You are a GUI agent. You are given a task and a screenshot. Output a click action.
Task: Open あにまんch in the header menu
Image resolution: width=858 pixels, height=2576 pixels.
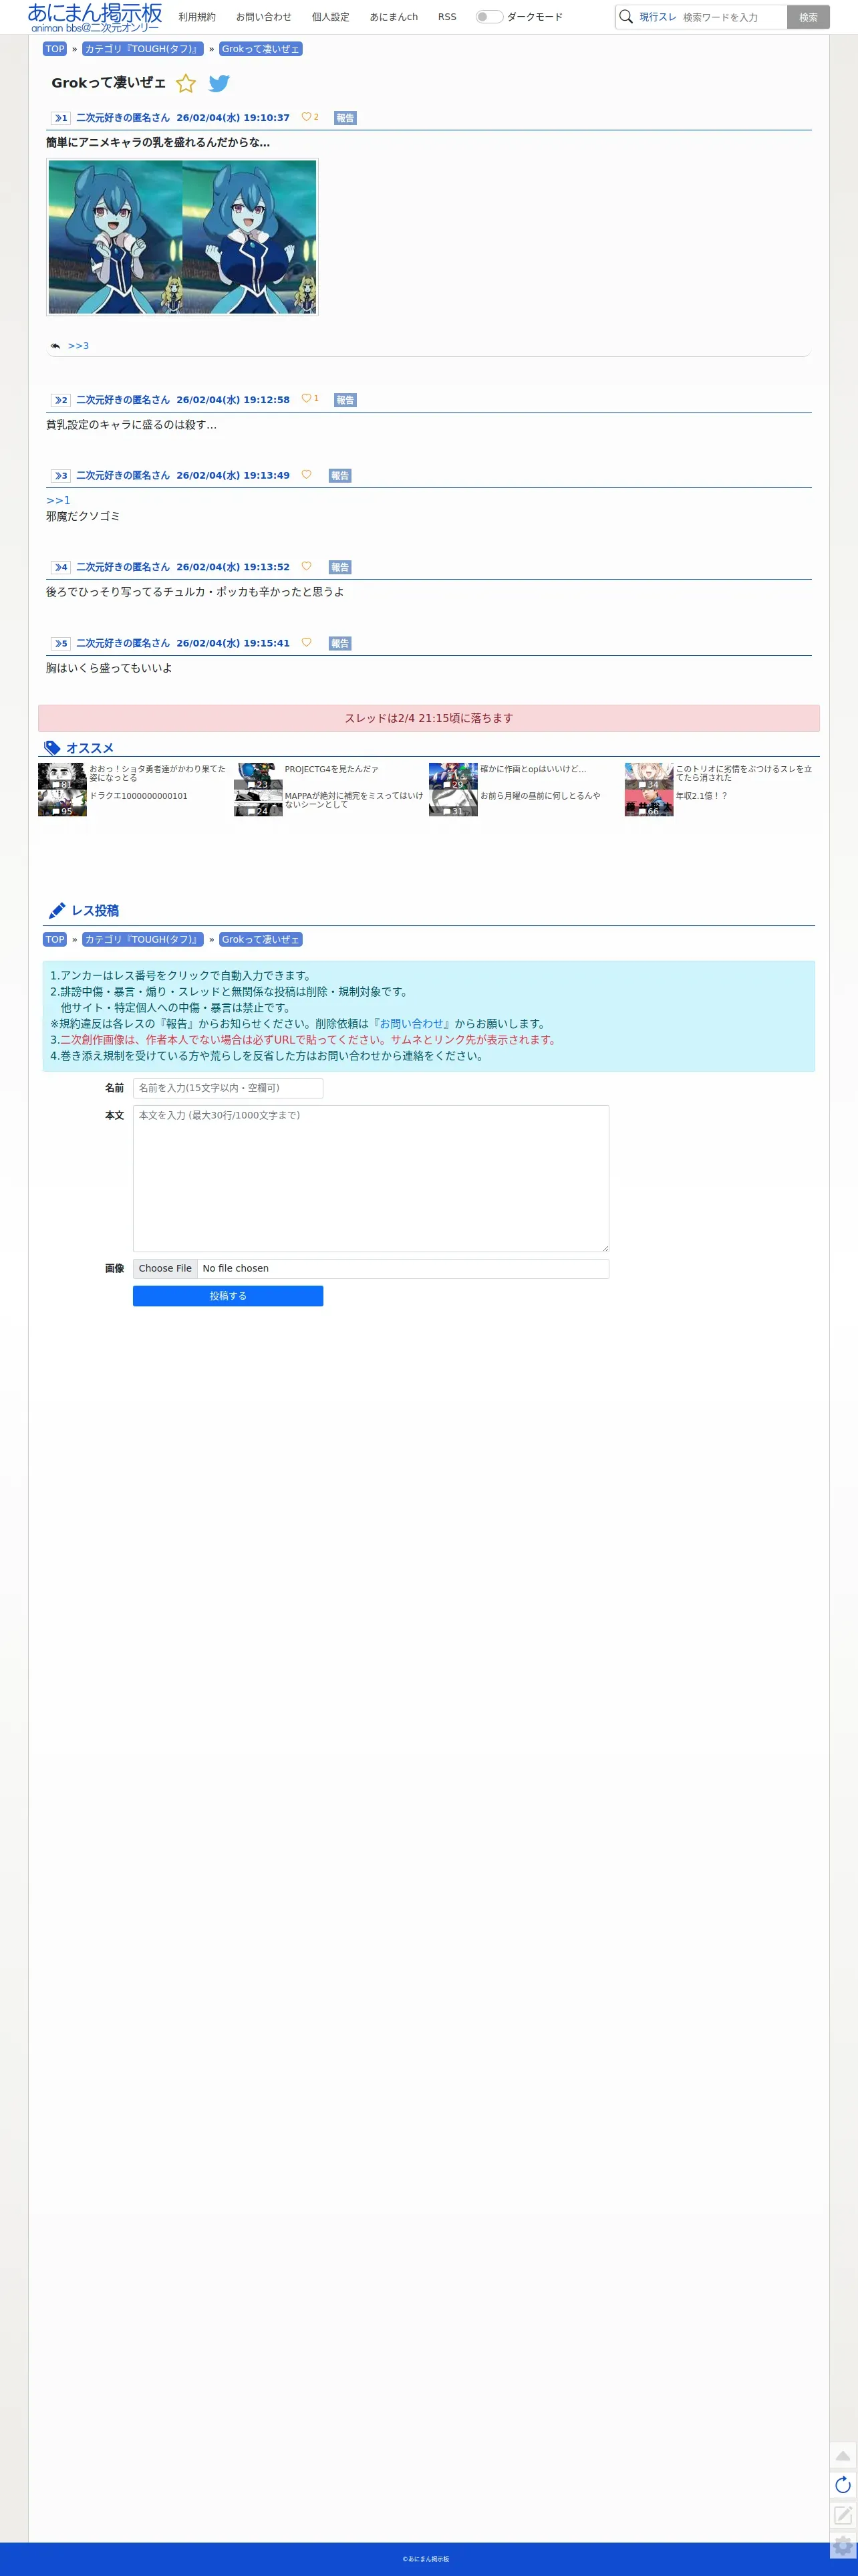point(394,17)
